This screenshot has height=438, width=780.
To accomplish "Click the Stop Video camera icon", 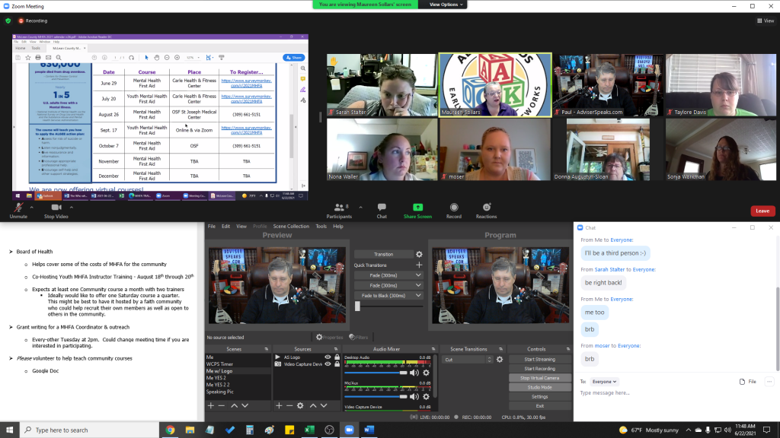I will (x=56, y=208).
